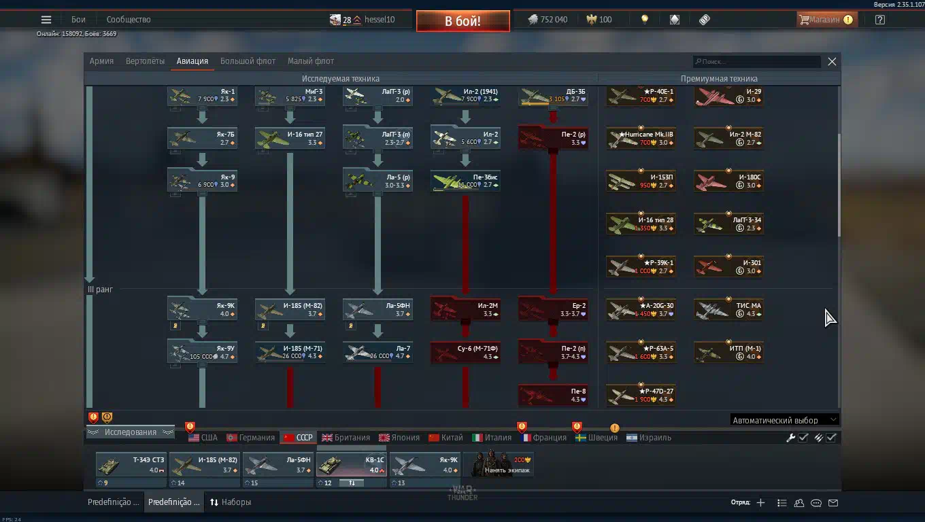Select И-185 (М-71) in tree

pos(290,353)
